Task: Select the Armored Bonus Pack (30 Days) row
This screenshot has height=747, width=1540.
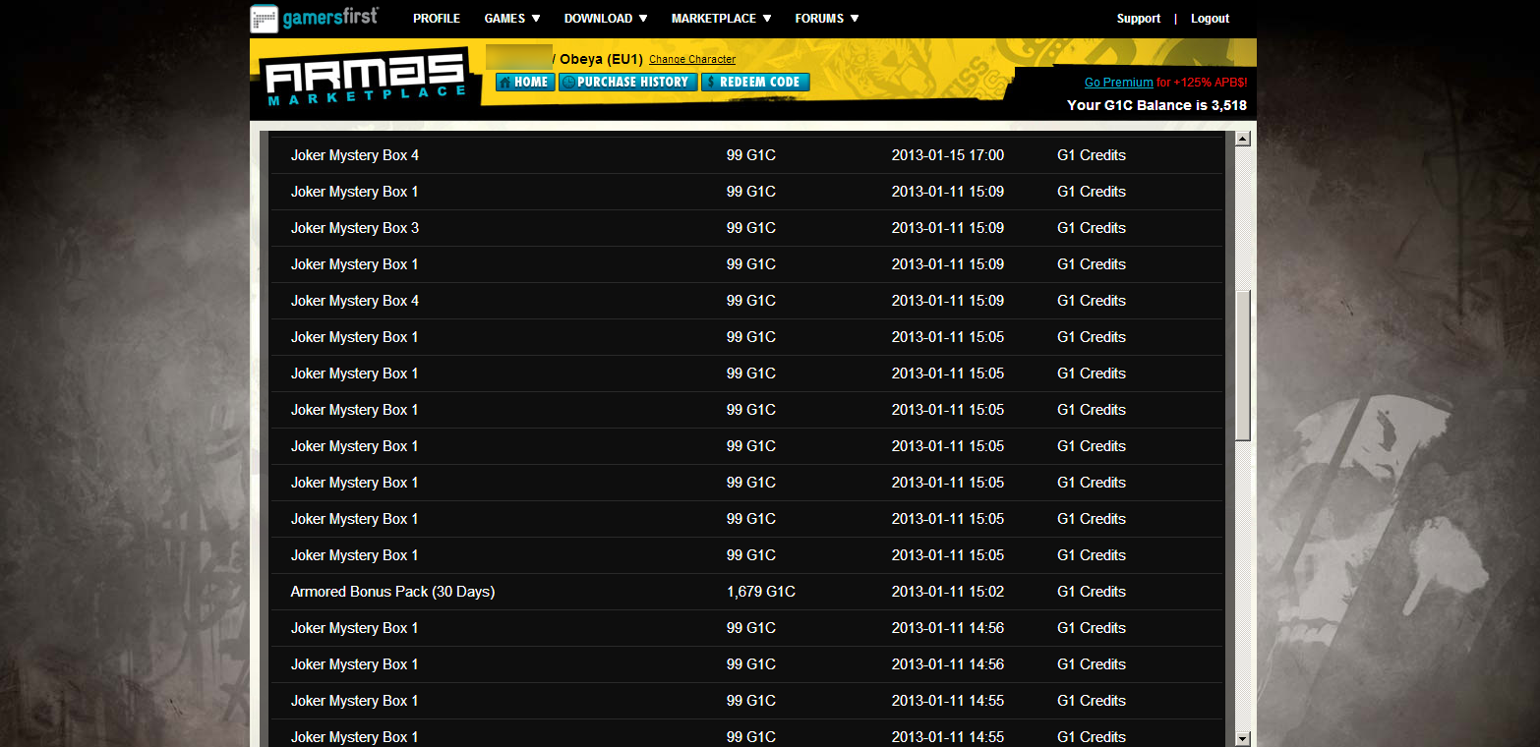Action: click(x=392, y=592)
